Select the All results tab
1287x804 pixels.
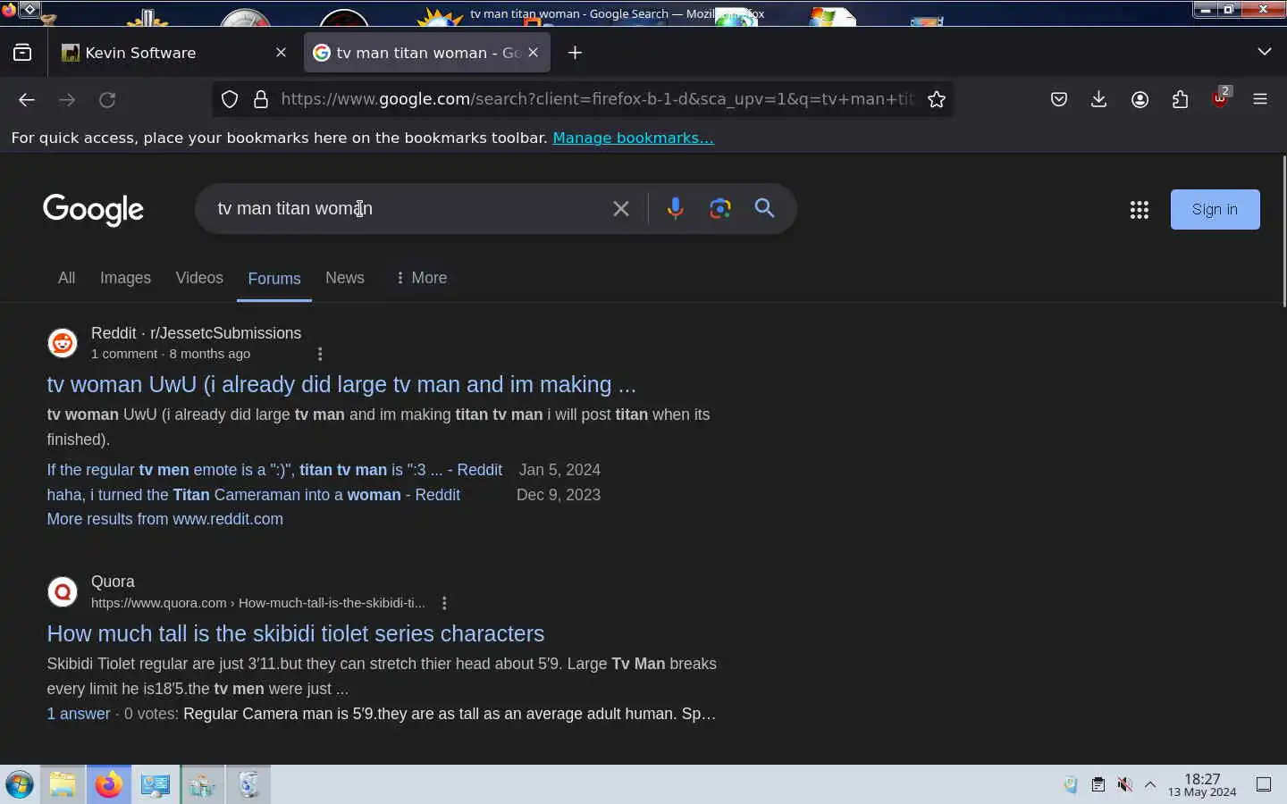click(x=66, y=278)
